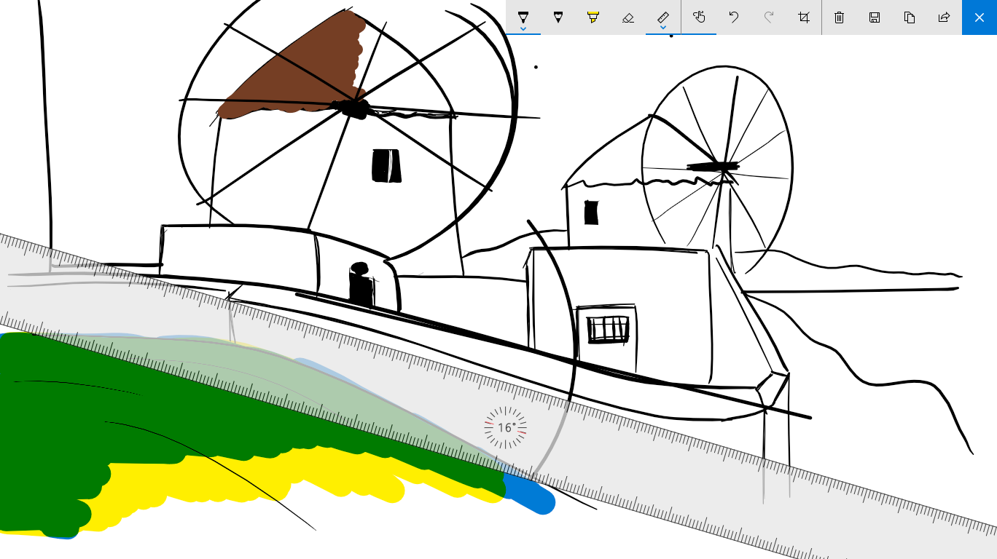Activate the crop tool
This screenshot has width=997, height=559.
804,17
